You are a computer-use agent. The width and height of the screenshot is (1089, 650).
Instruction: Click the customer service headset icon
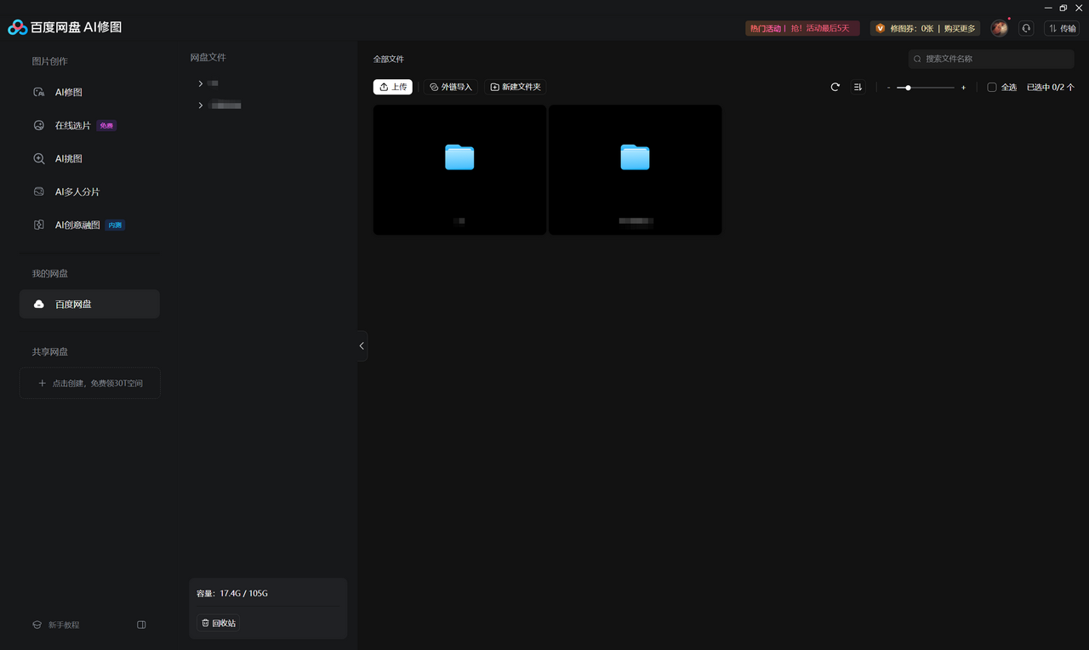click(x=1026, y=28)
